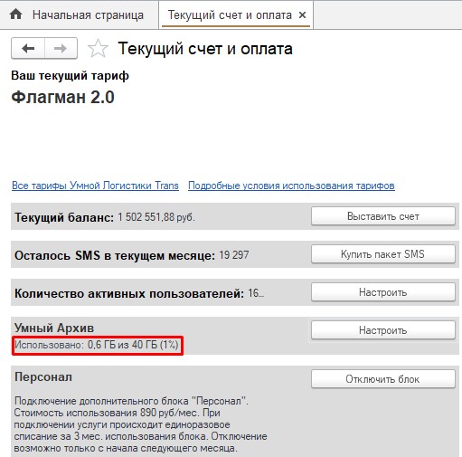Click the Умный Архив heading

point(54,328)
